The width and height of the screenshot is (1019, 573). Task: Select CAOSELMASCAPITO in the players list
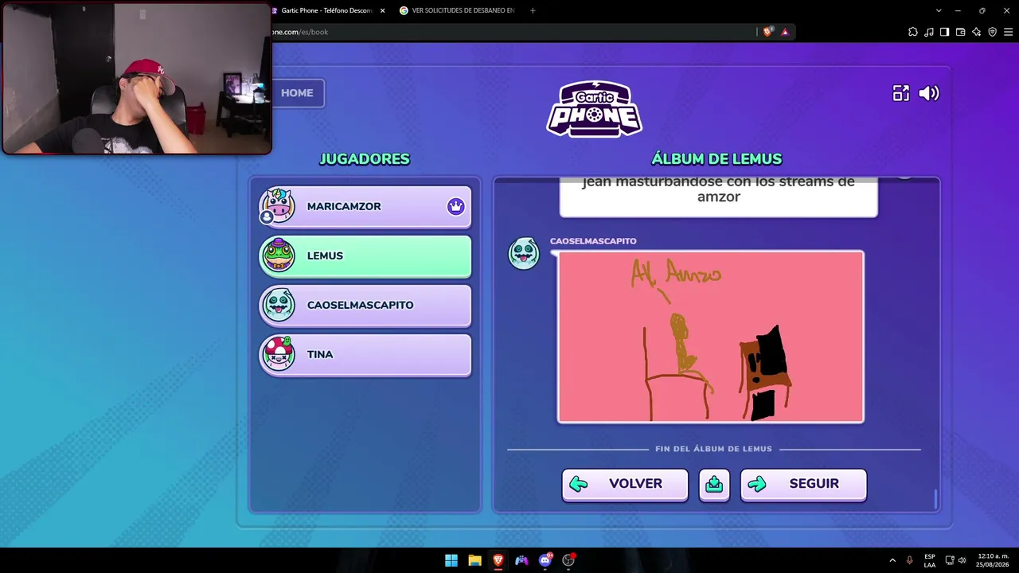365,306
